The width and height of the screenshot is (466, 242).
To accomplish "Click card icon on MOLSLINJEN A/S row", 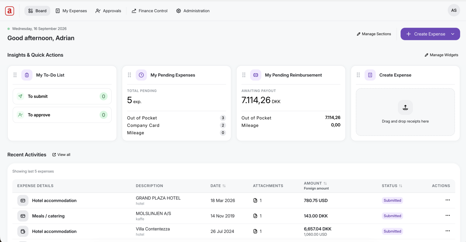I will [x=23, y=216].
